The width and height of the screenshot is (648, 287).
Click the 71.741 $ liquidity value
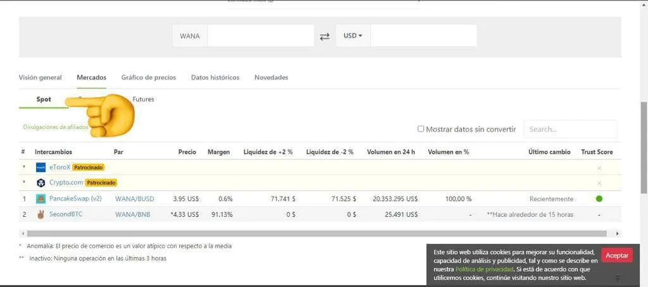pos(283,198)
